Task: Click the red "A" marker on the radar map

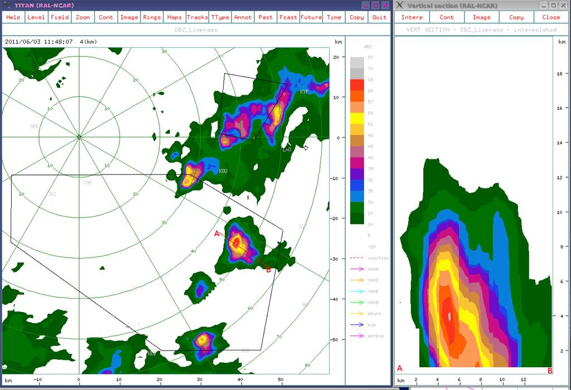Action: [x=217, y=233]
